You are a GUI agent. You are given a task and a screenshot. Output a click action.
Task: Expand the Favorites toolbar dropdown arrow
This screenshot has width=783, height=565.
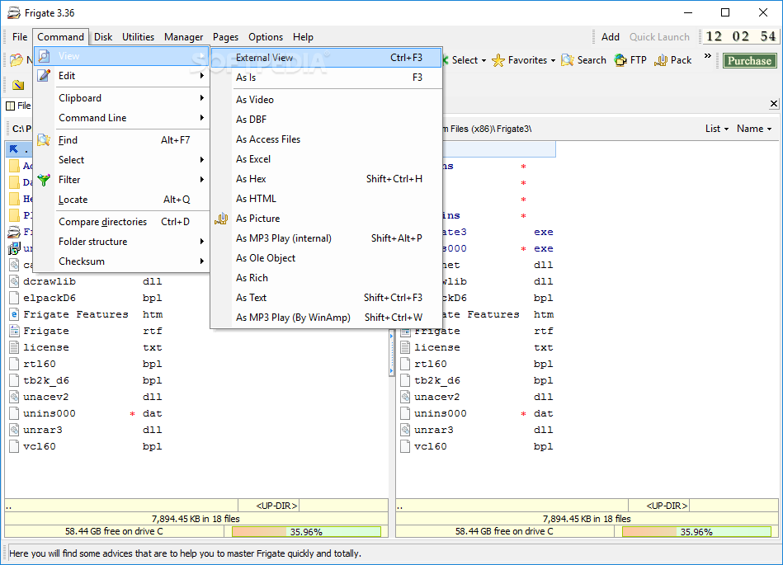point(553,61)
